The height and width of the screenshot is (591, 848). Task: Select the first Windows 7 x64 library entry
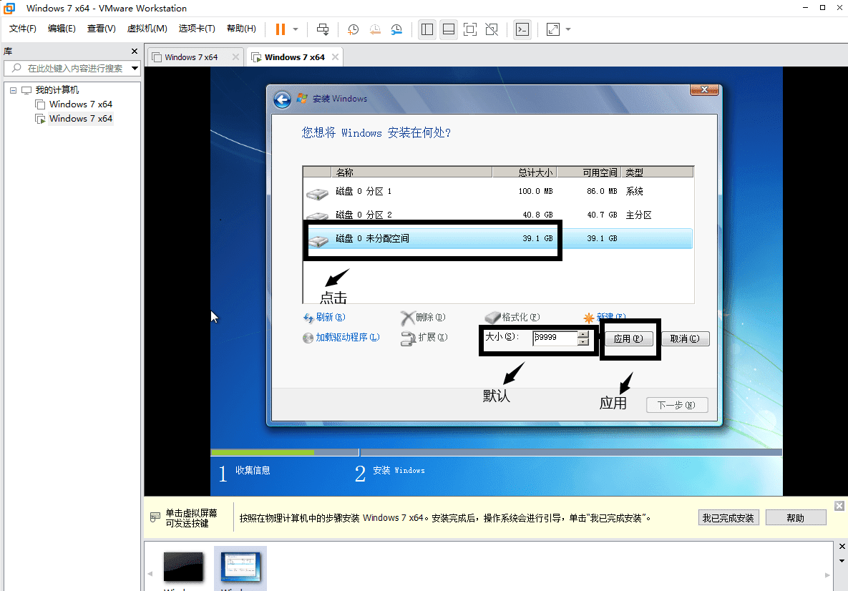[81, 104]
